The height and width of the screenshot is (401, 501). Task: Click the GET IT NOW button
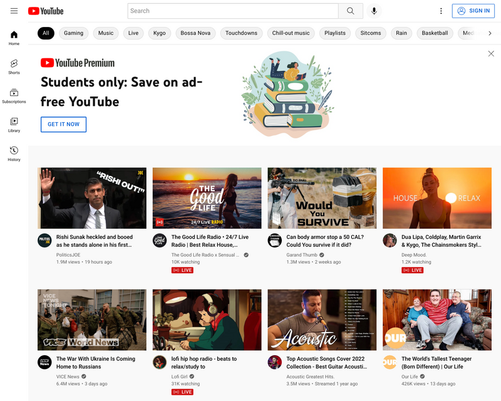click(63, 124)
